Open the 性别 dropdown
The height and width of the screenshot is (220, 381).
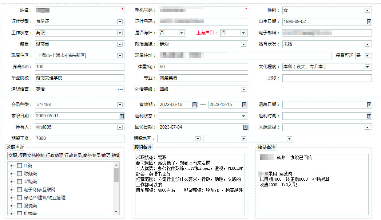(x=367, y=11)
